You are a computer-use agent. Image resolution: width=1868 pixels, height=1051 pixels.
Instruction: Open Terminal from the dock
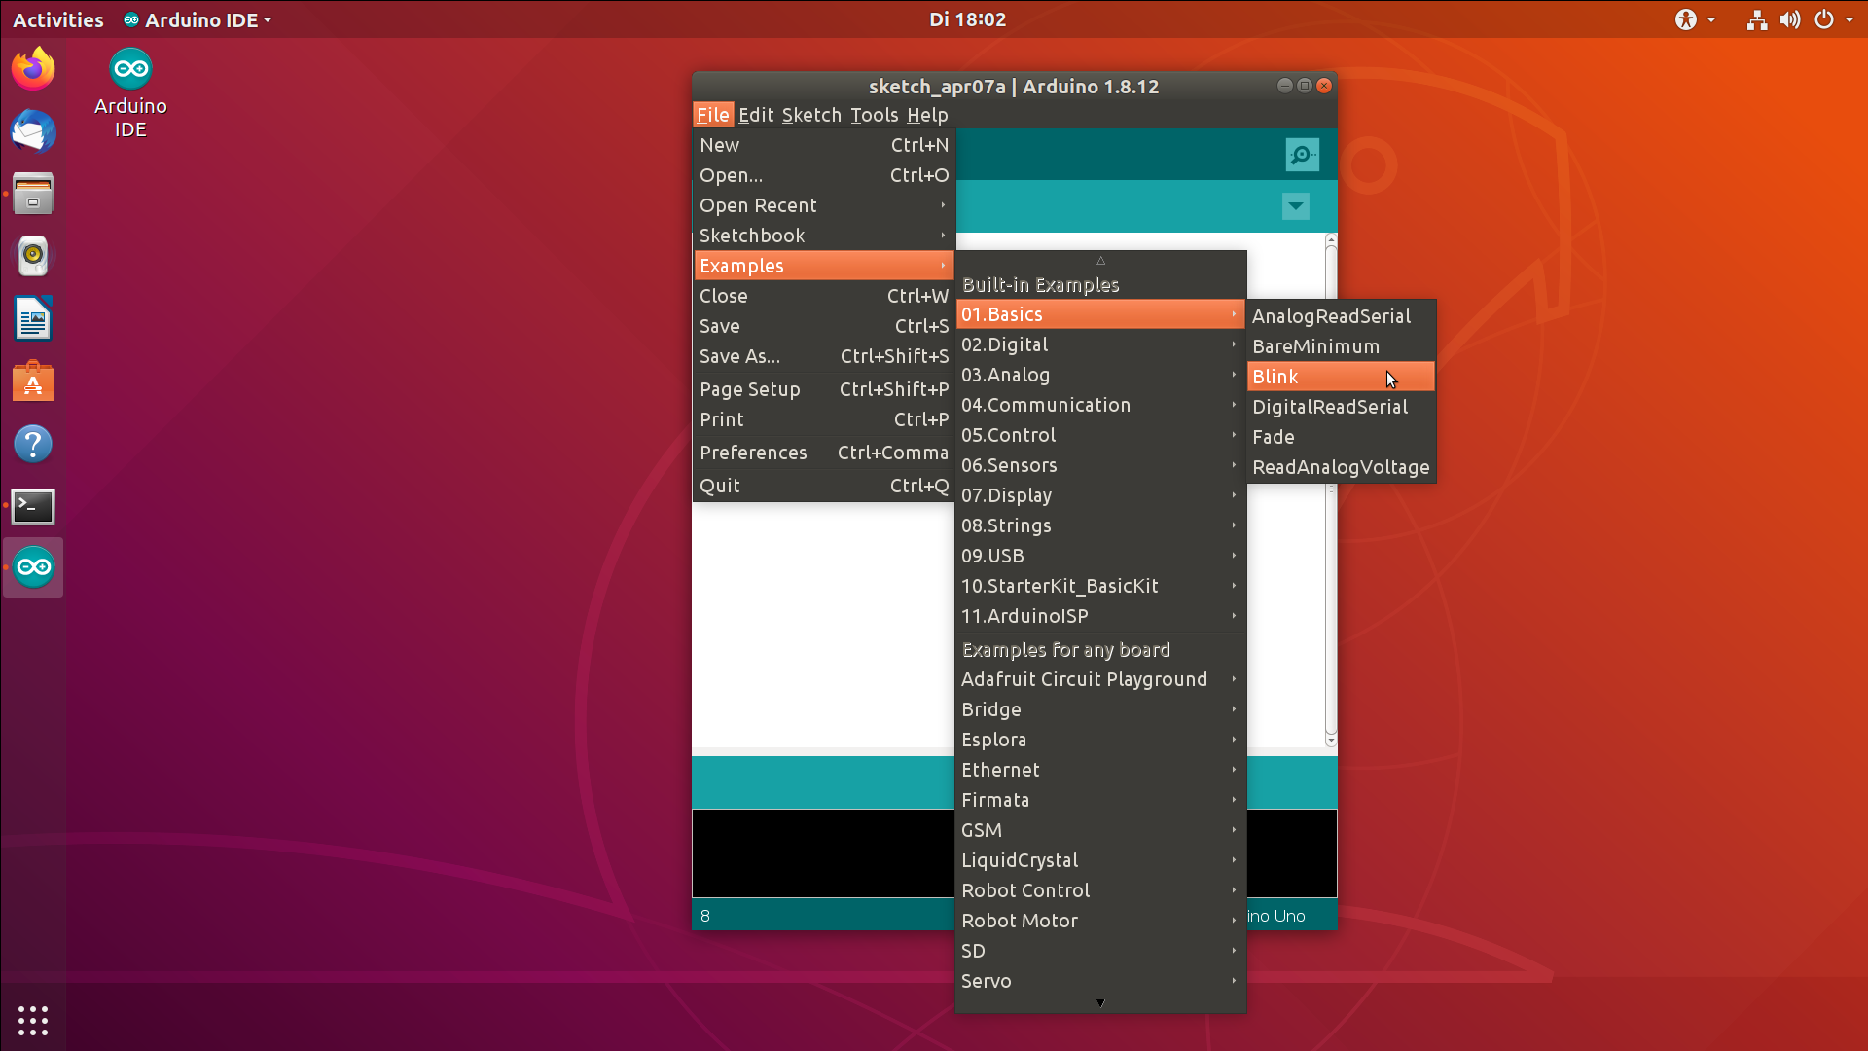pos(33,506)
